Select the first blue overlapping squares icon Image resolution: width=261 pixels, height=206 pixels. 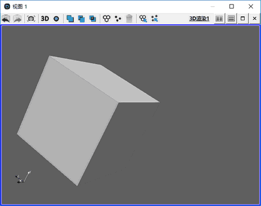70,19
